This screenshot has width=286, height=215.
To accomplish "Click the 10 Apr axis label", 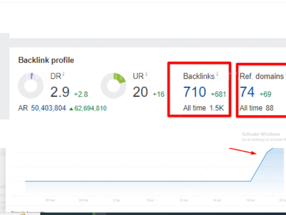I will [x=184, y=200].
